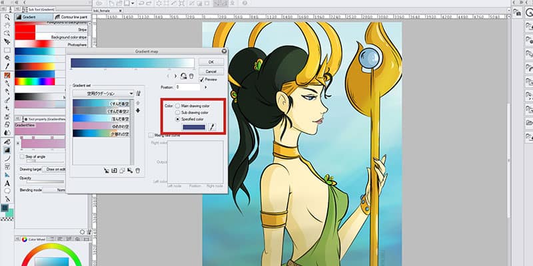Screen dimensions: 533x266
Task: Select the Fill bucket tool
Action: point(7,142)
